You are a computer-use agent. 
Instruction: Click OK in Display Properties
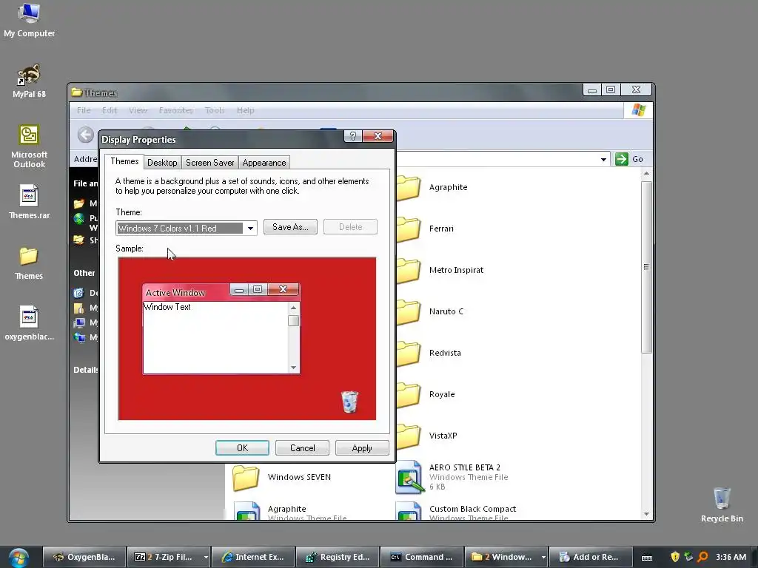(x=242, y=447)
